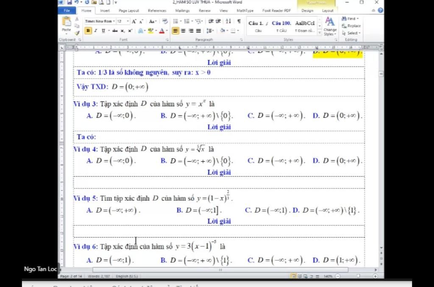Viewport: 434px width, 287px height.
Task: Switch to the Foxit Reader PDF tab
Action: click(276, 11)
